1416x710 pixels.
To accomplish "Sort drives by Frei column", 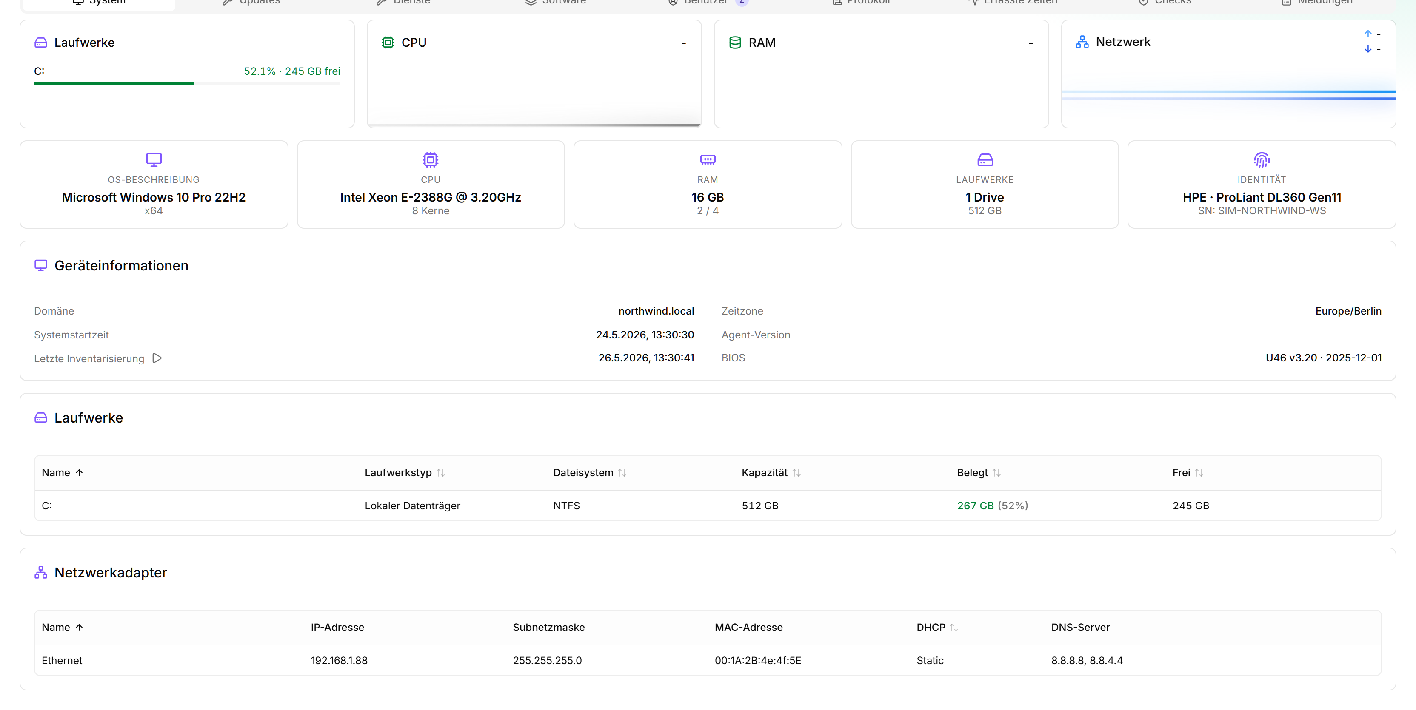I will click(1188, 473).
